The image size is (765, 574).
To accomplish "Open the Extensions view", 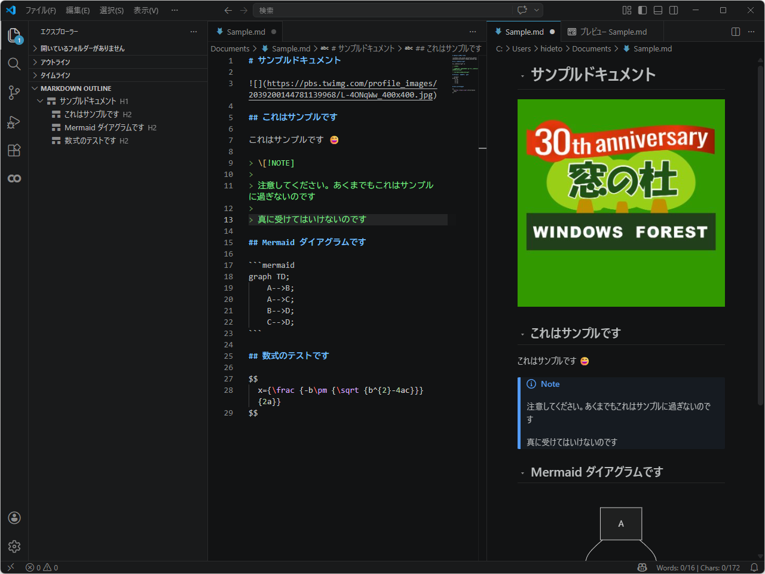I will pyautogui.click(x=14, y=150).
